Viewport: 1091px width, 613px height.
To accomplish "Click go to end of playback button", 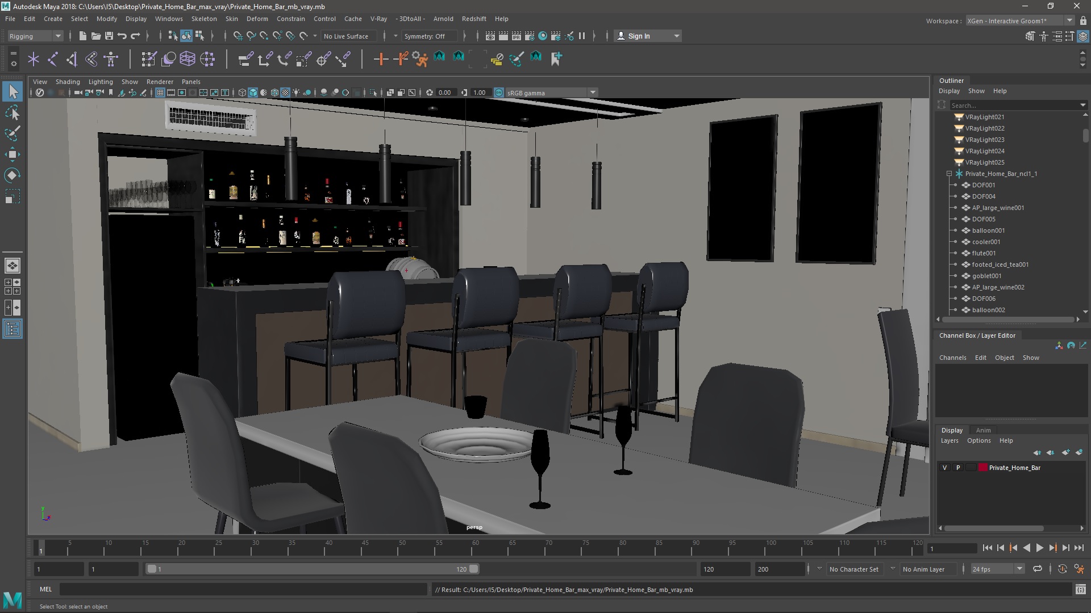I will pyautogui.click(x=1078, y=548).
